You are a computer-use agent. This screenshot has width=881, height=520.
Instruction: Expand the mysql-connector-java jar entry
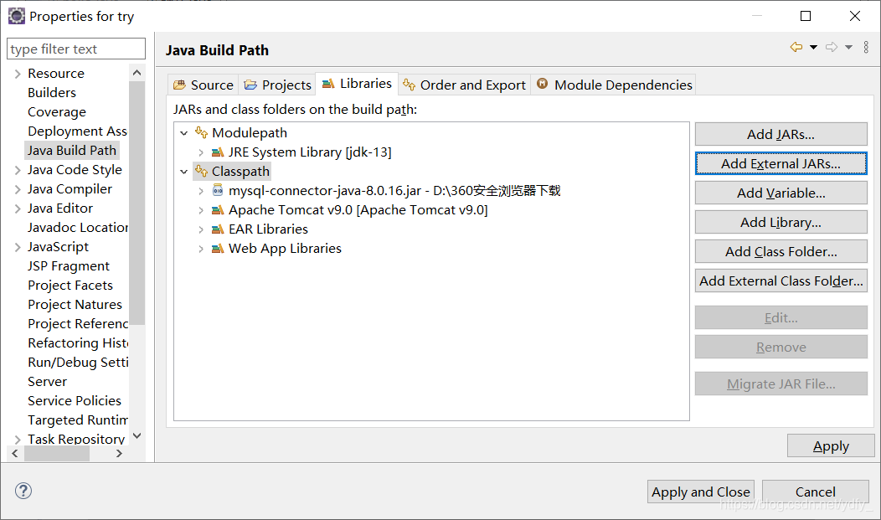[201, 191]
